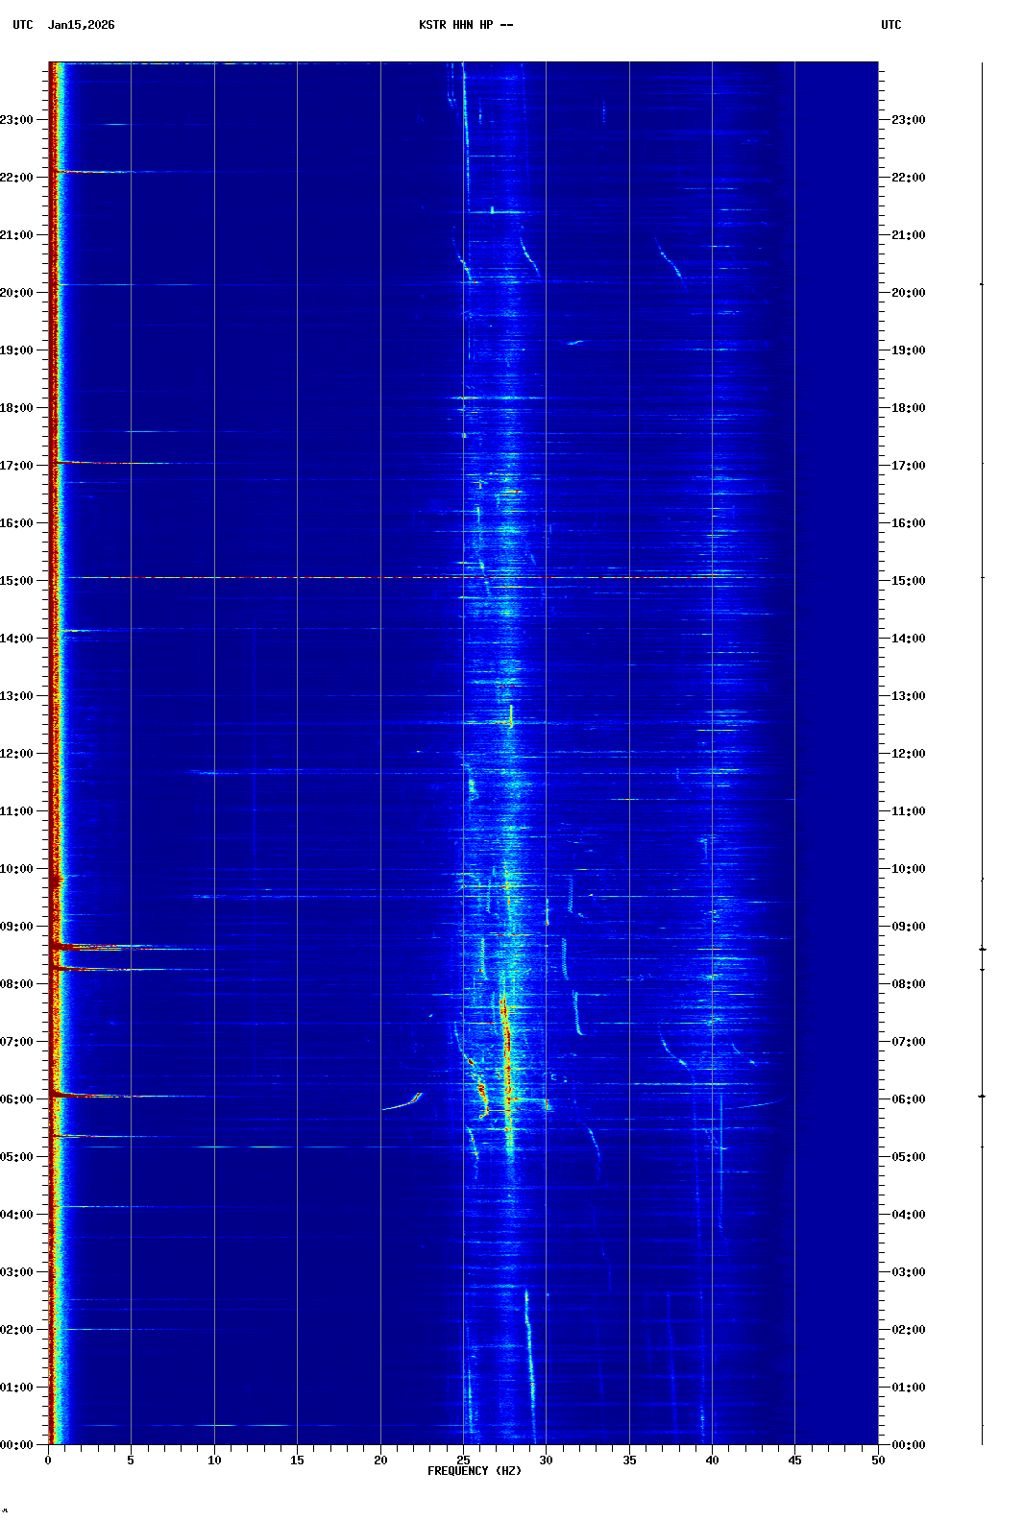Click the 50 tick on frequency axis
1024x1521 pixels.
[x=878, y=1460]
